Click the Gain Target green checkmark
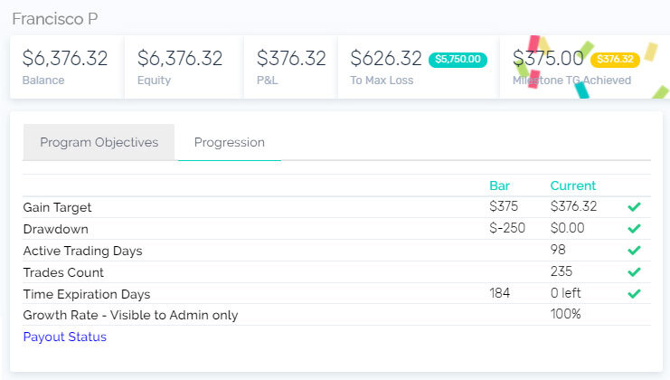 pos(634,207)
